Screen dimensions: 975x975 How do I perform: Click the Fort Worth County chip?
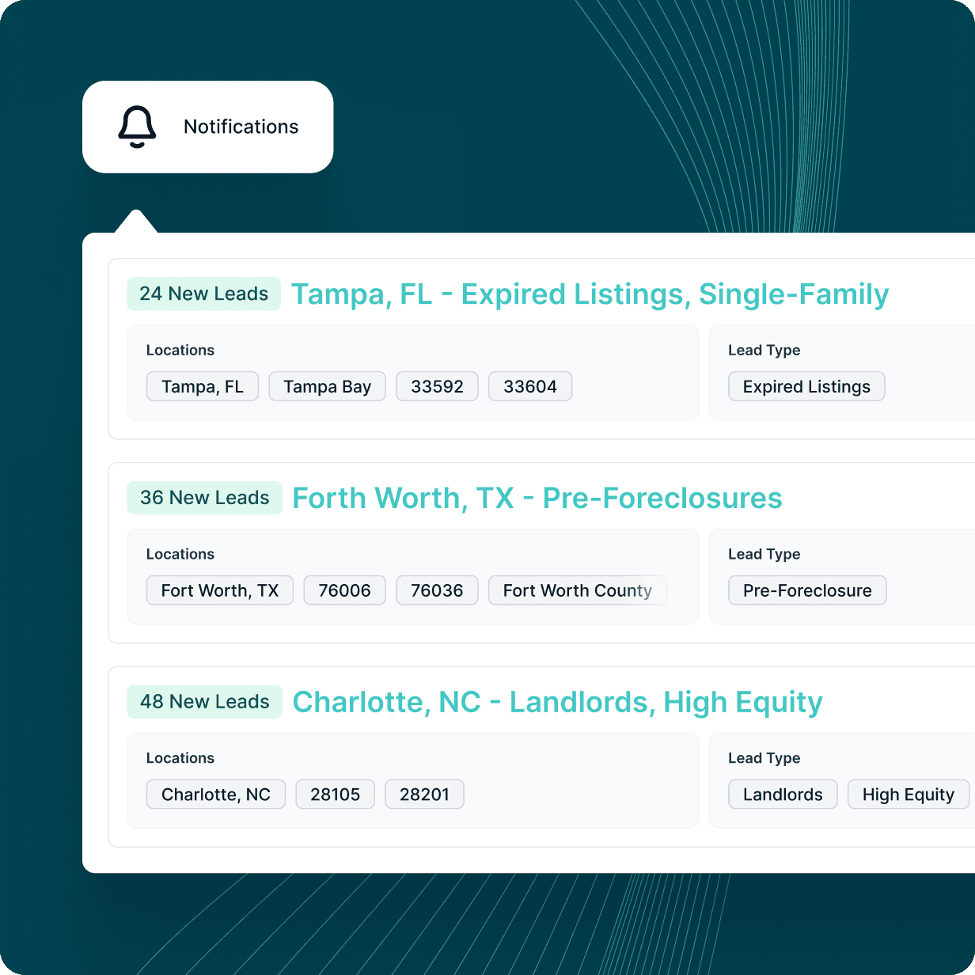[x=577, y=590]
